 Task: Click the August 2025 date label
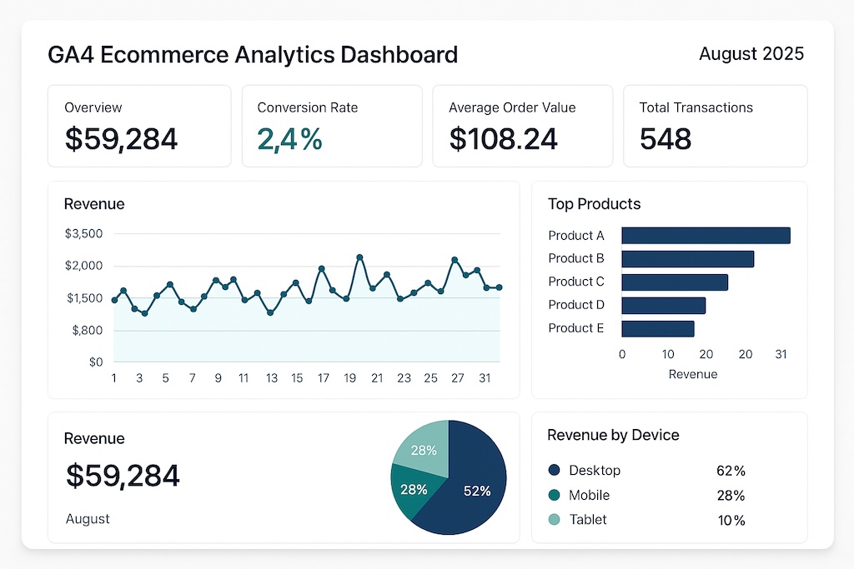coord(751,54)
